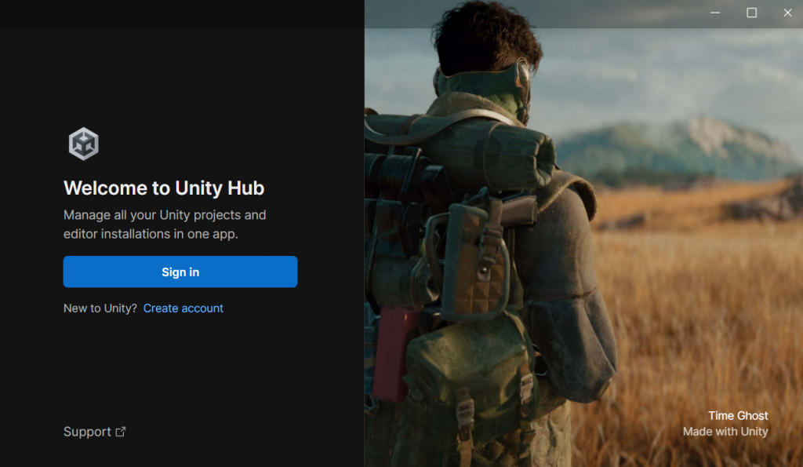Click the dark title bar above the logo
The height and width of the screenshot is (467, 803).
pyautogui.click(x=182, y=14)
